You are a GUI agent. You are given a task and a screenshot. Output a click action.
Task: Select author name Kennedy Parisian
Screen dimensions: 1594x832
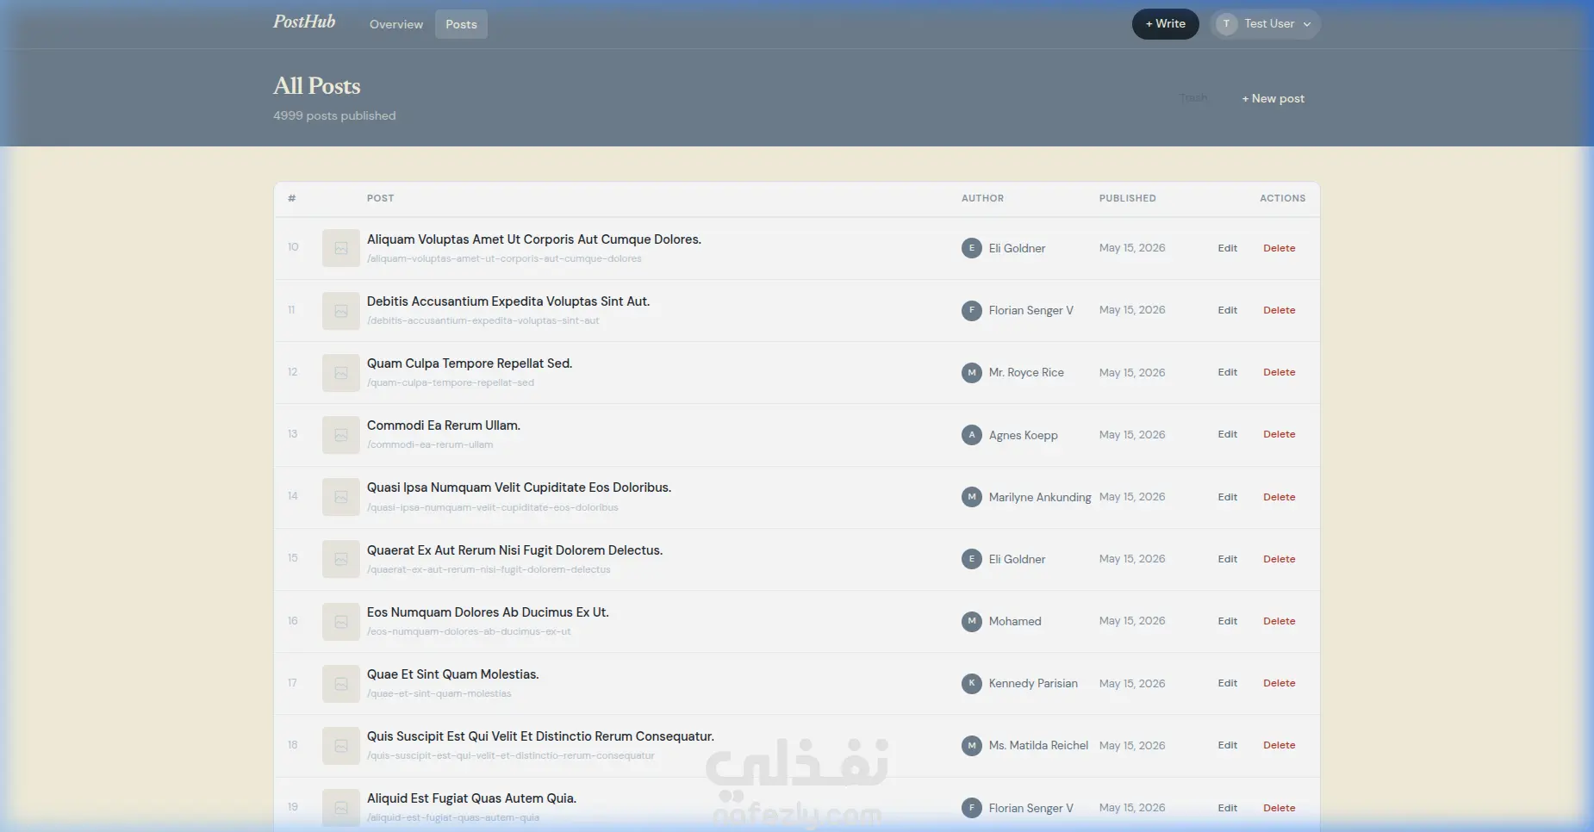pos(1033,683)
